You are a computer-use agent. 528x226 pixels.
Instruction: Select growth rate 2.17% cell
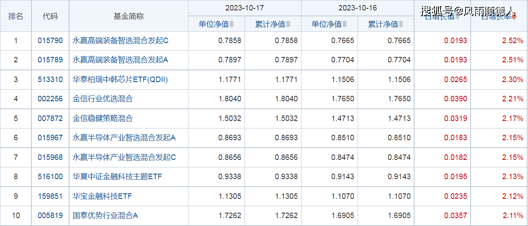[x=513, y=118]
